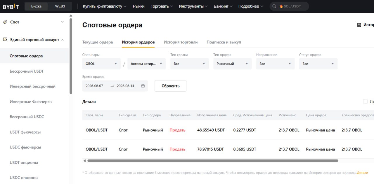Click Исполненная цена column header

coord(212,115)
